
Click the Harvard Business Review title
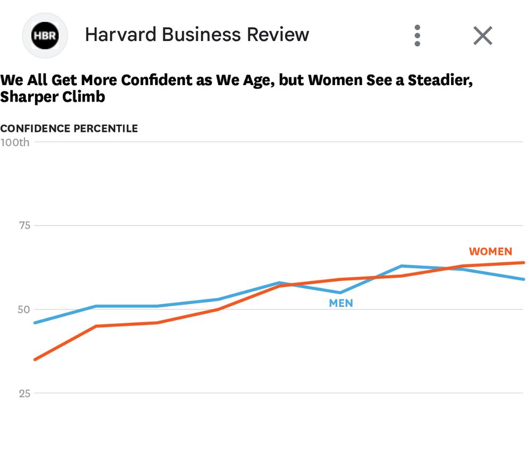tap(197, 35)
